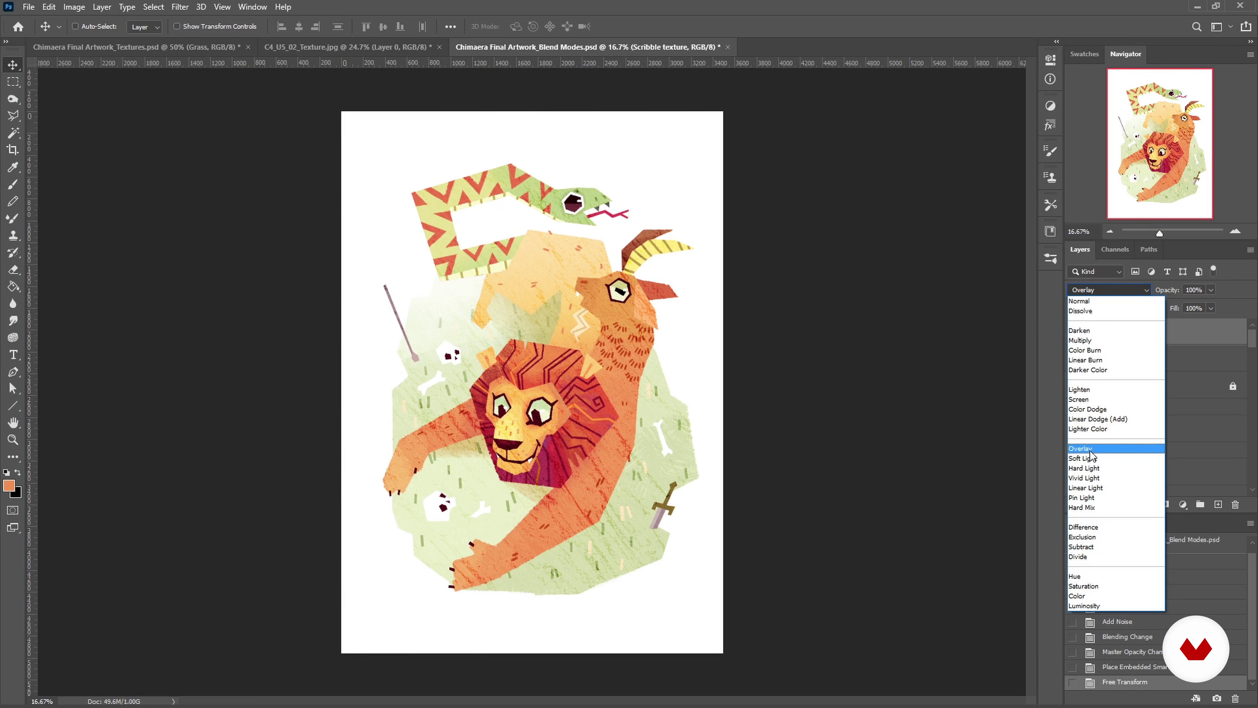Click the Opacity 100% input field
The image size is (1258, 708).
pyautogui.click(x=1193, y=290)
